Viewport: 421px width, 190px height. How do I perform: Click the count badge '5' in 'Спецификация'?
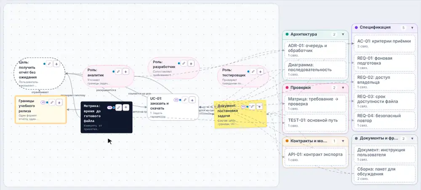point(403,28)
